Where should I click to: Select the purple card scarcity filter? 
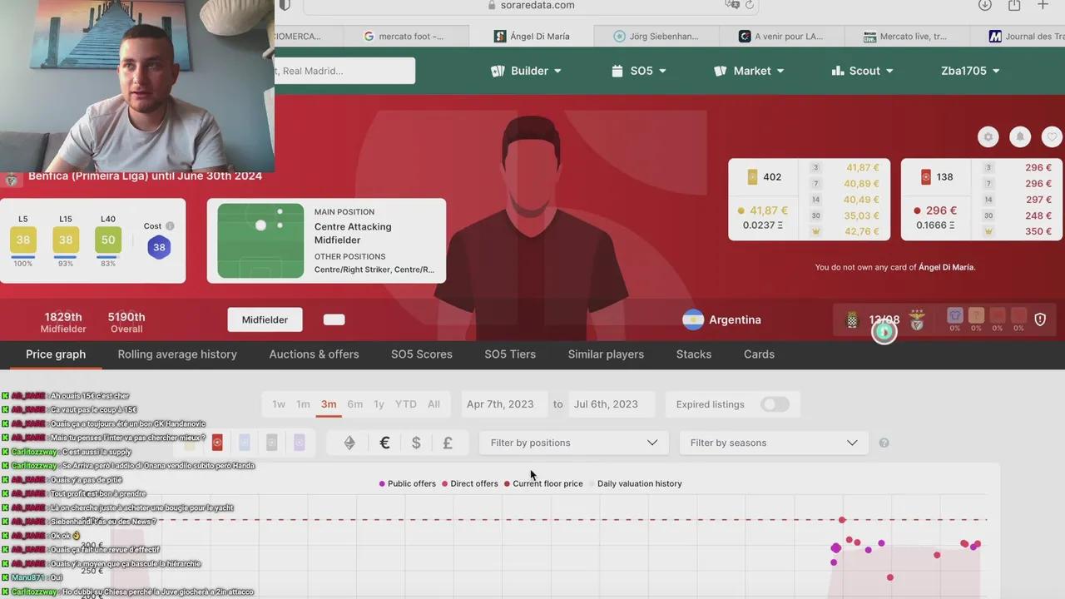tap(300, 443)
